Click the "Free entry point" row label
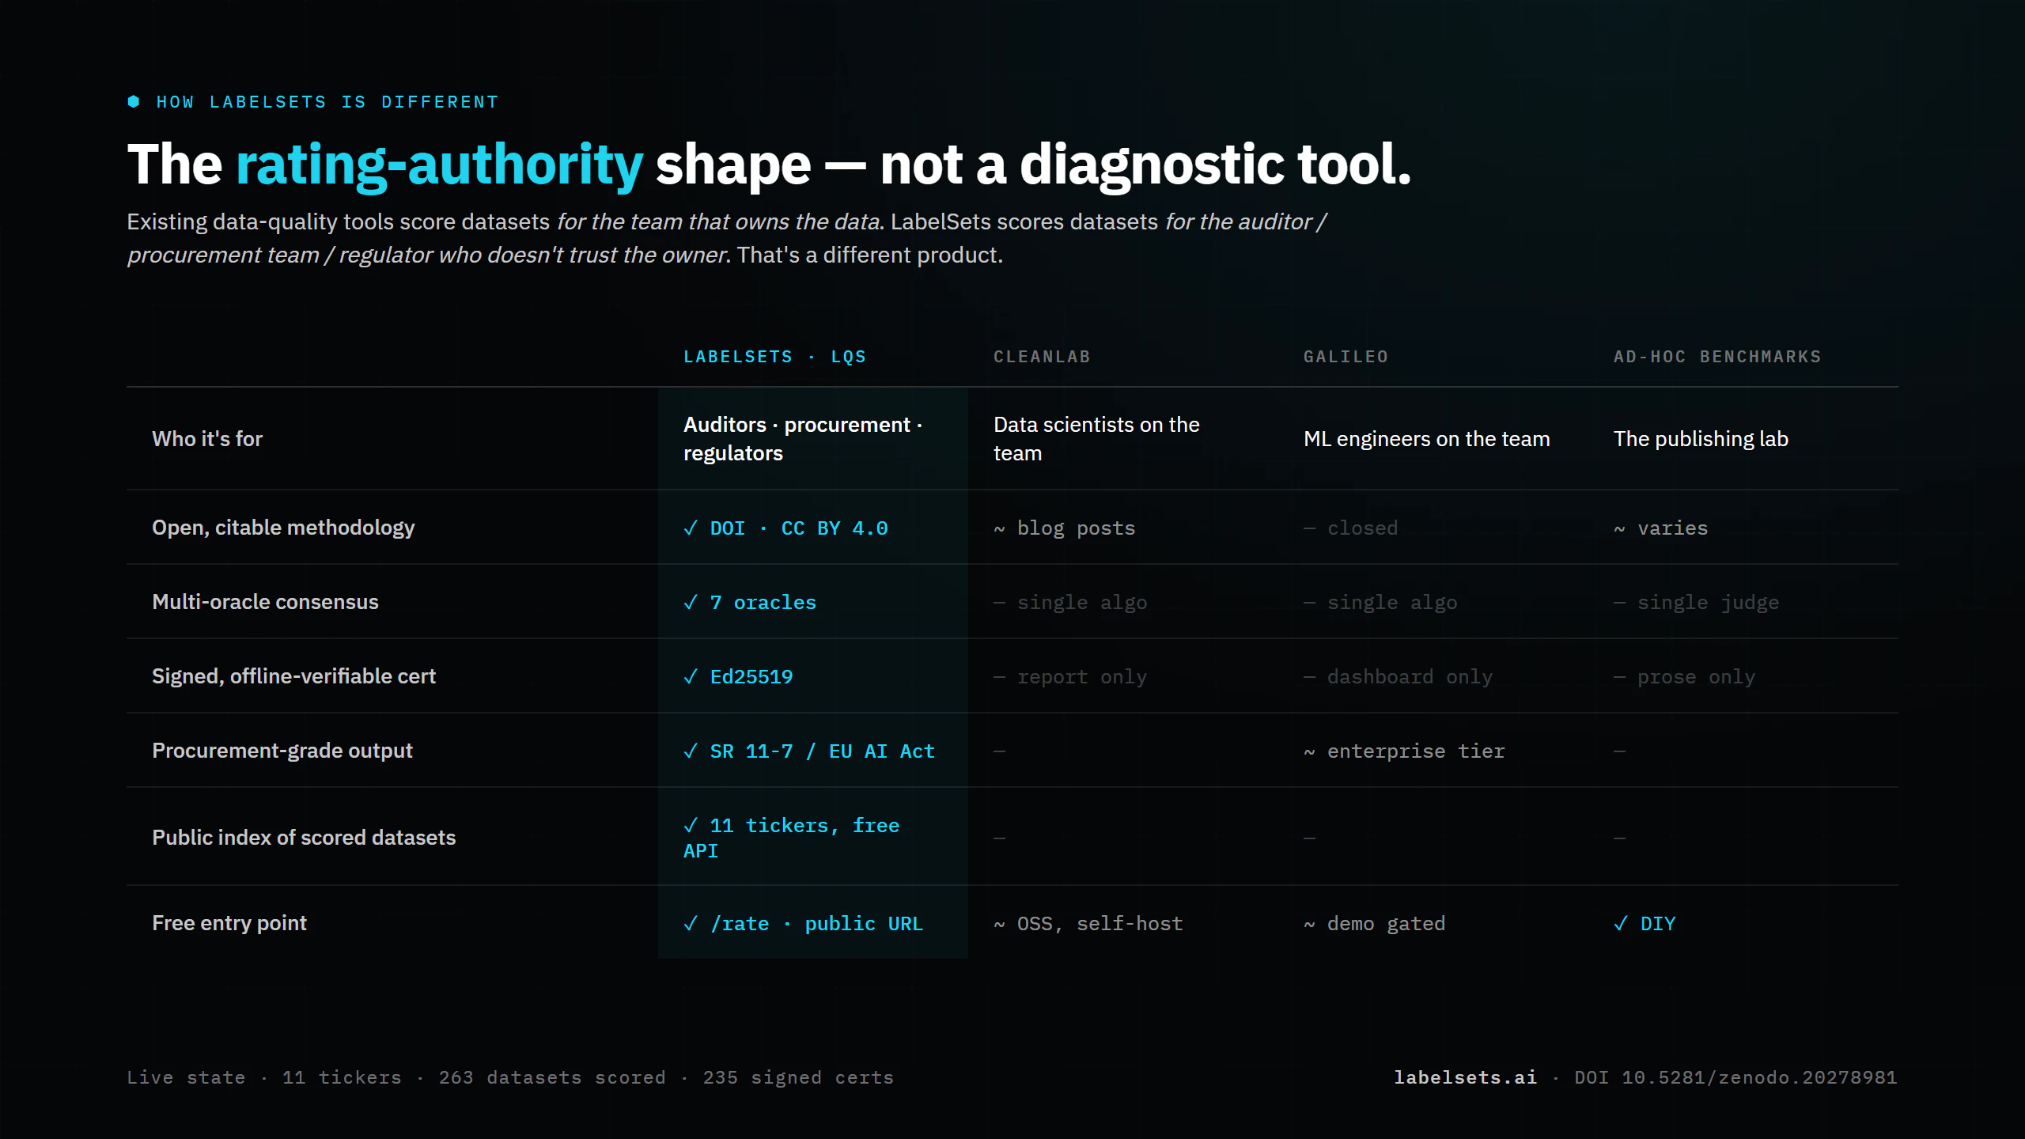The image size is (2025, 1139). click(229, 923)
